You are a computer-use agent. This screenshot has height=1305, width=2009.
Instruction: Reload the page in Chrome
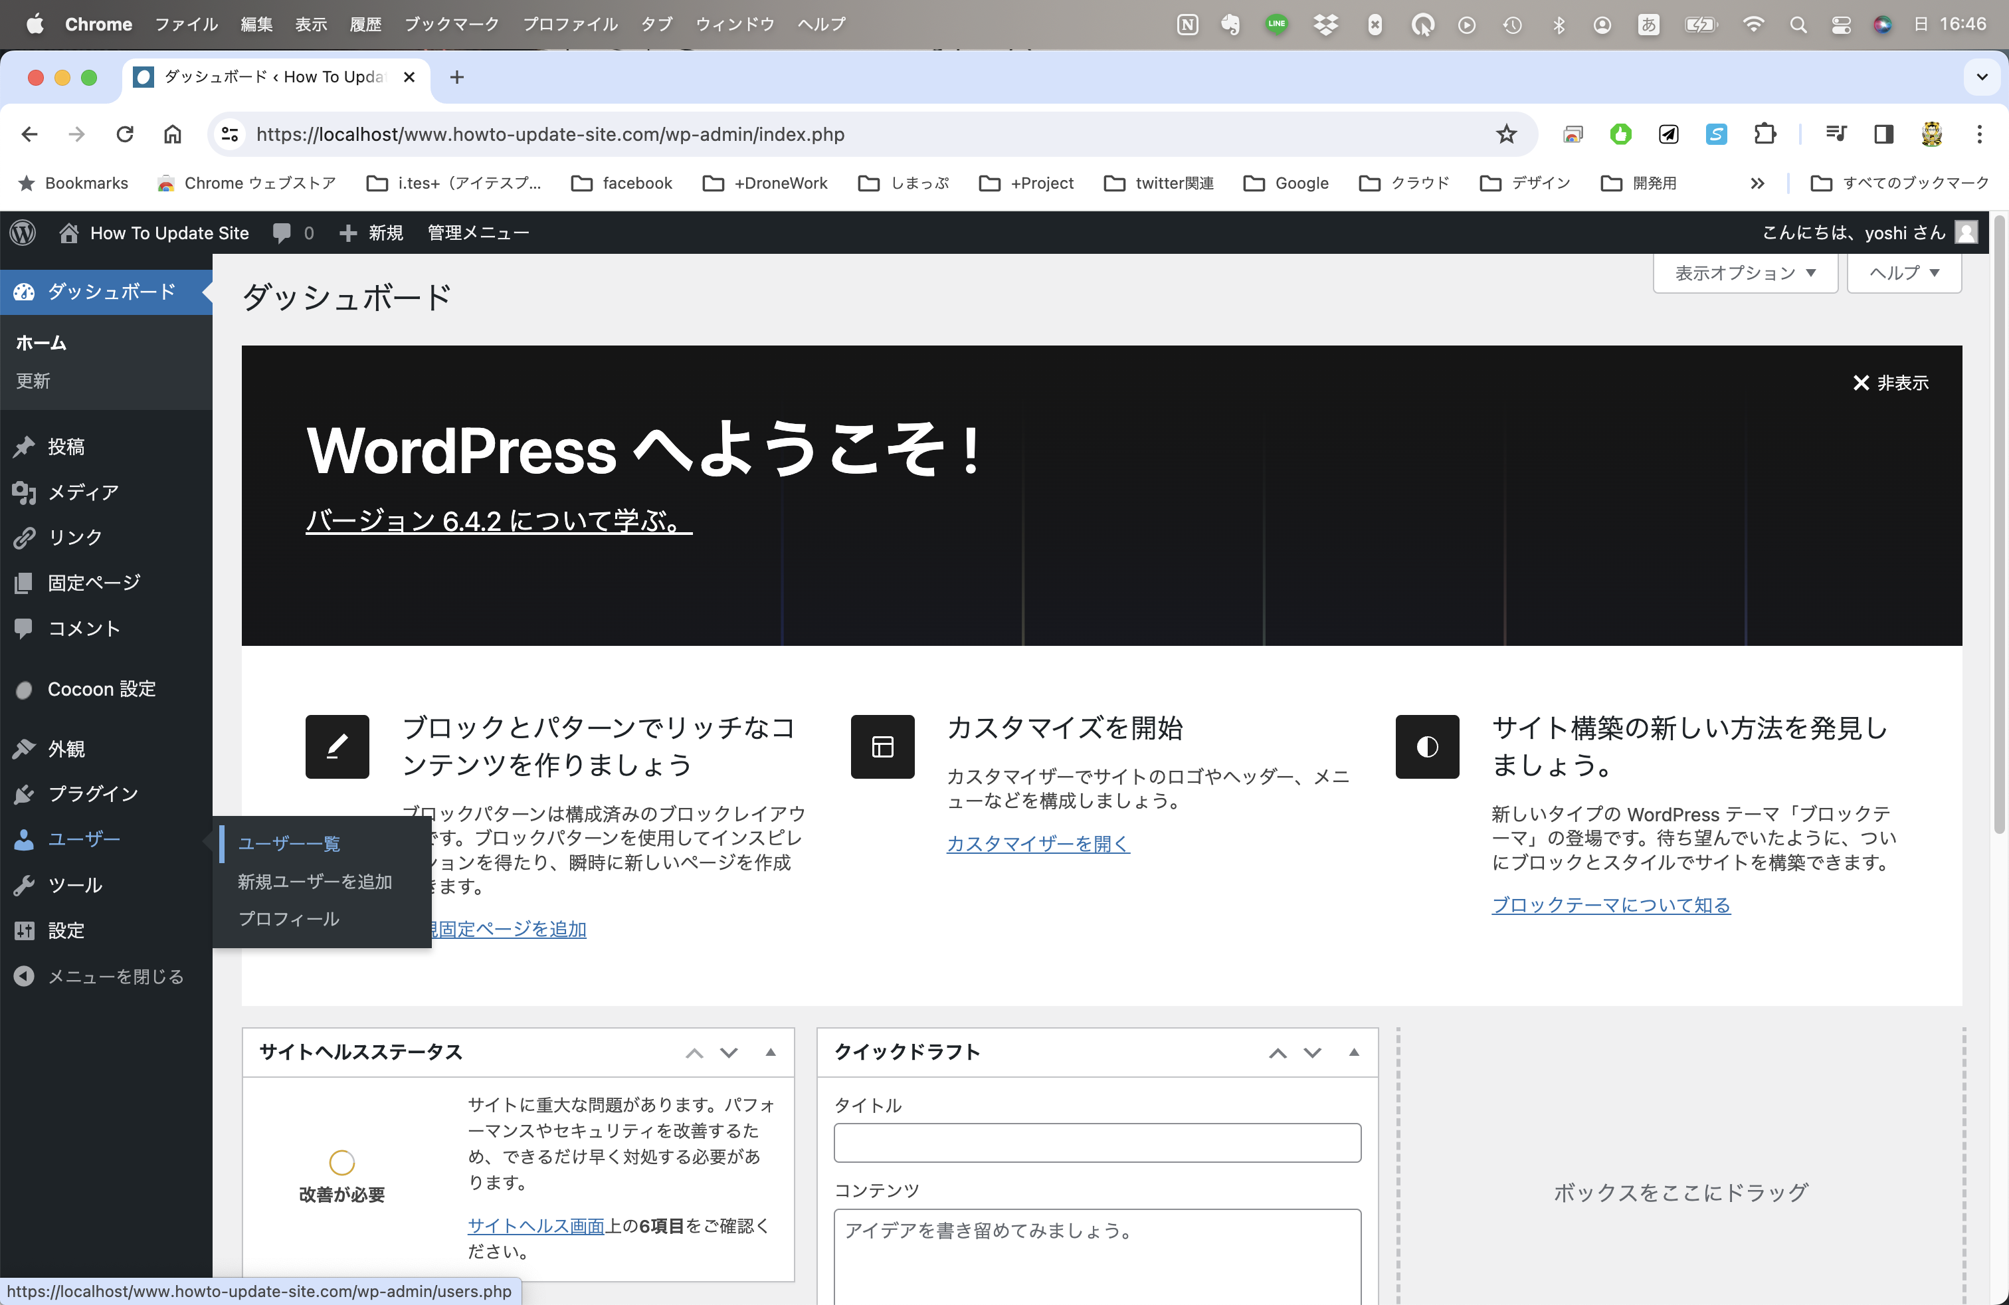coord(124,134)
